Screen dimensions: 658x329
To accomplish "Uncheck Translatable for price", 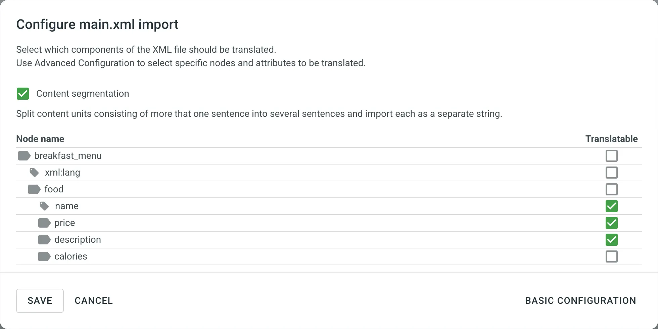I will click(611, 223).
